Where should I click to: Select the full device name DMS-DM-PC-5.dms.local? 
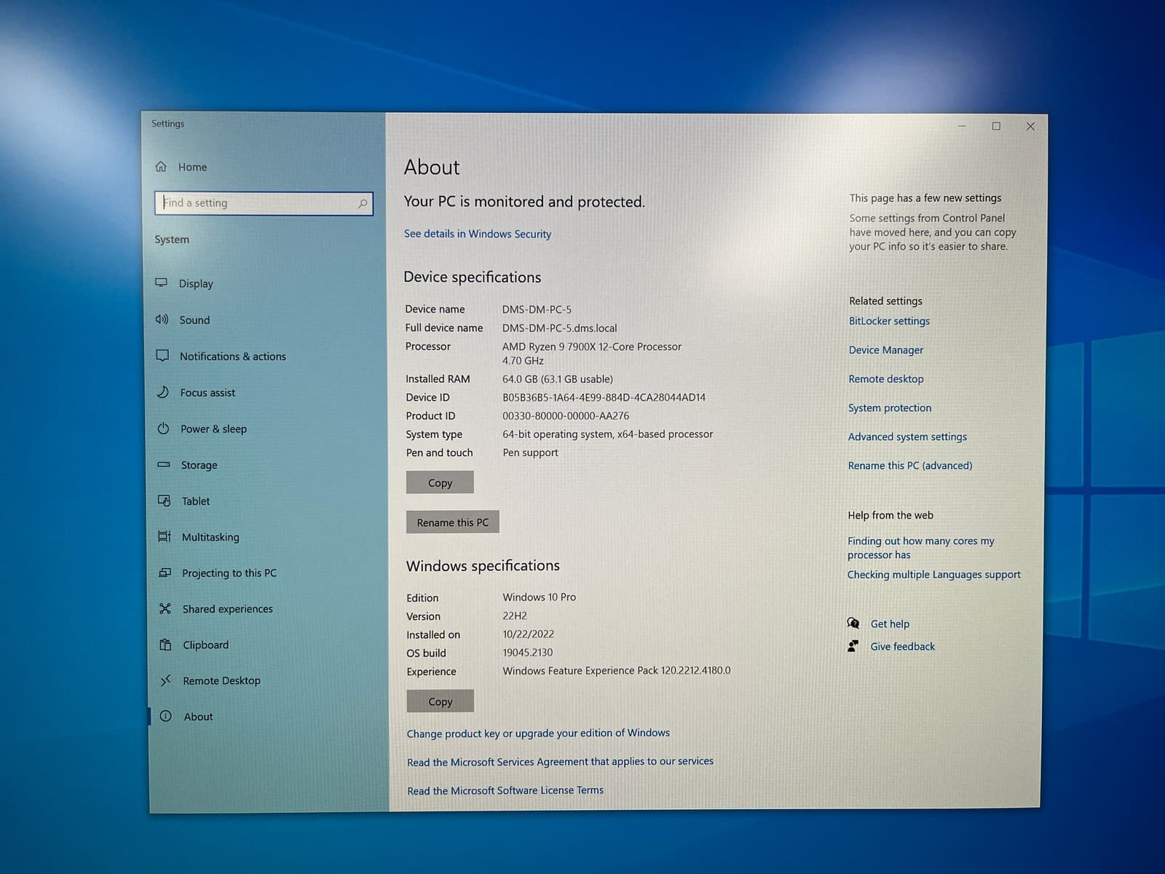pyautogui.click(x=559, y=328)
